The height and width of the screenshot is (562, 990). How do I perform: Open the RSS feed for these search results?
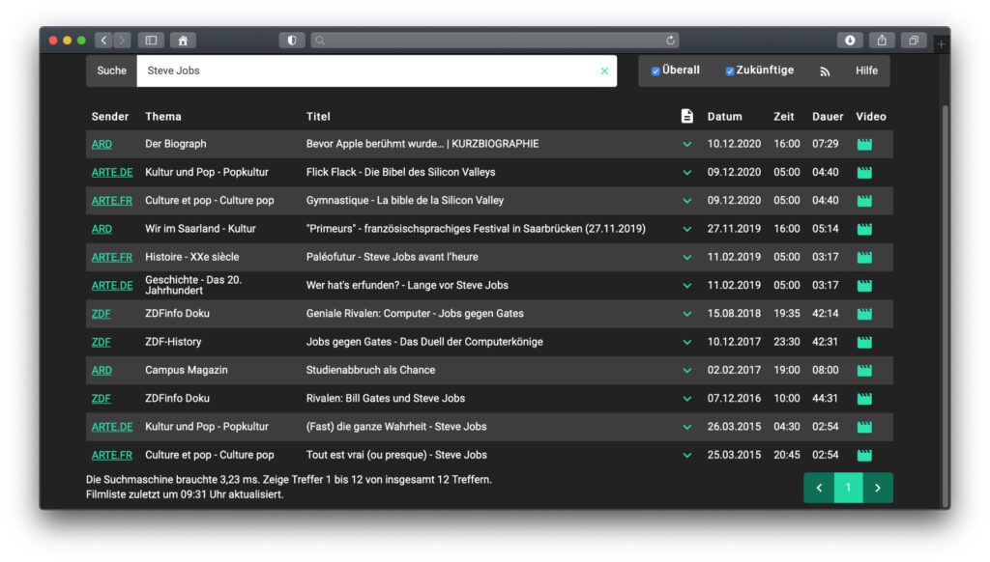tap(824, 70)
